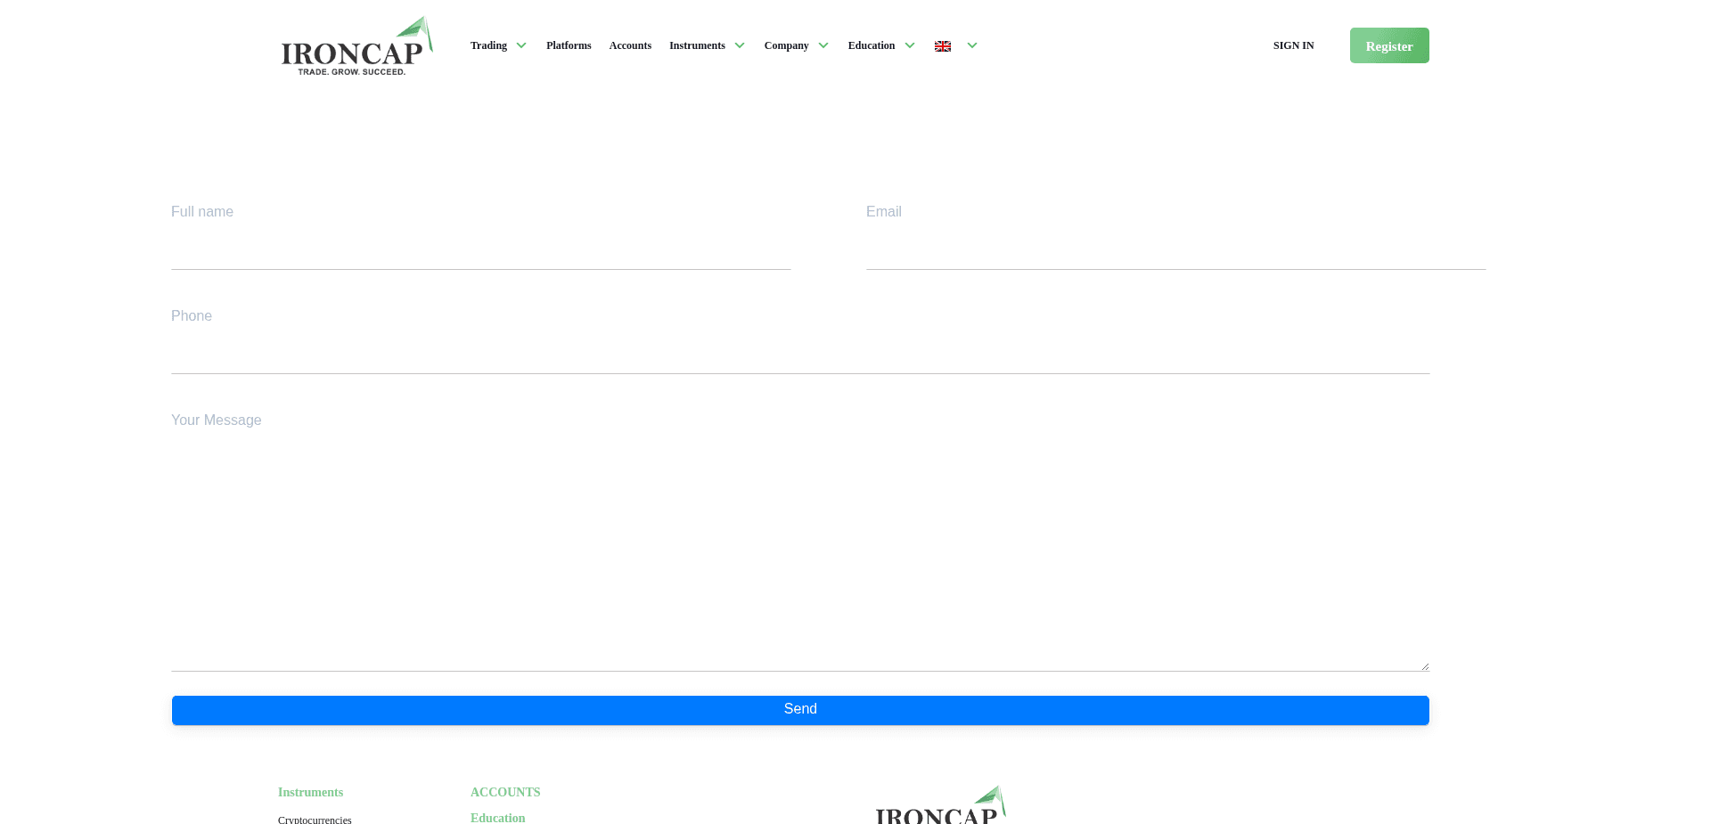Open the Cryptocurrencies footer link
1711x824 pixels.
coord(314,820)
